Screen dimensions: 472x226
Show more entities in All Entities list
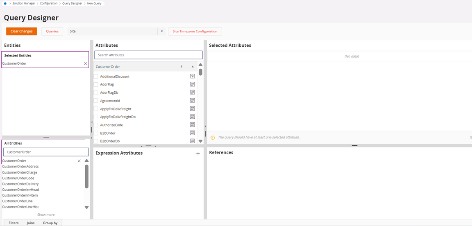pos(46,215)
